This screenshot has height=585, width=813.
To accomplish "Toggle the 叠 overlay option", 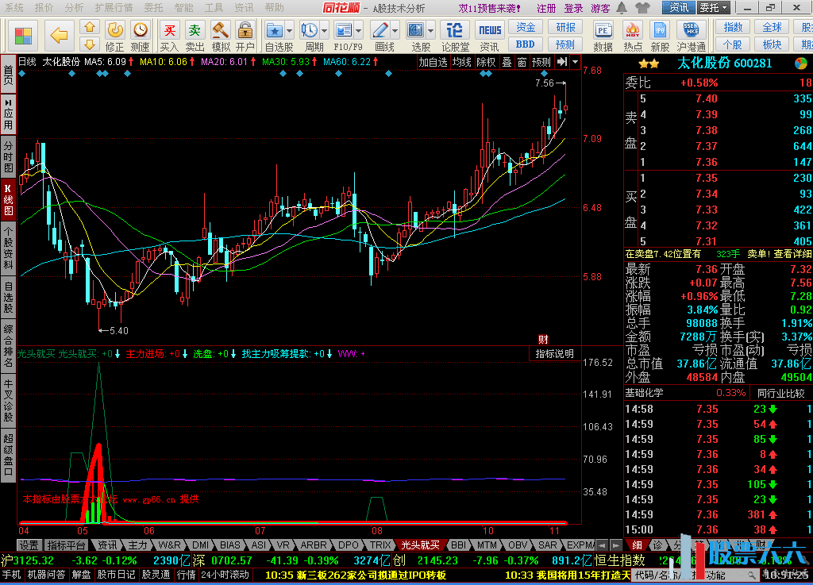I will click(x=507, y=62).
